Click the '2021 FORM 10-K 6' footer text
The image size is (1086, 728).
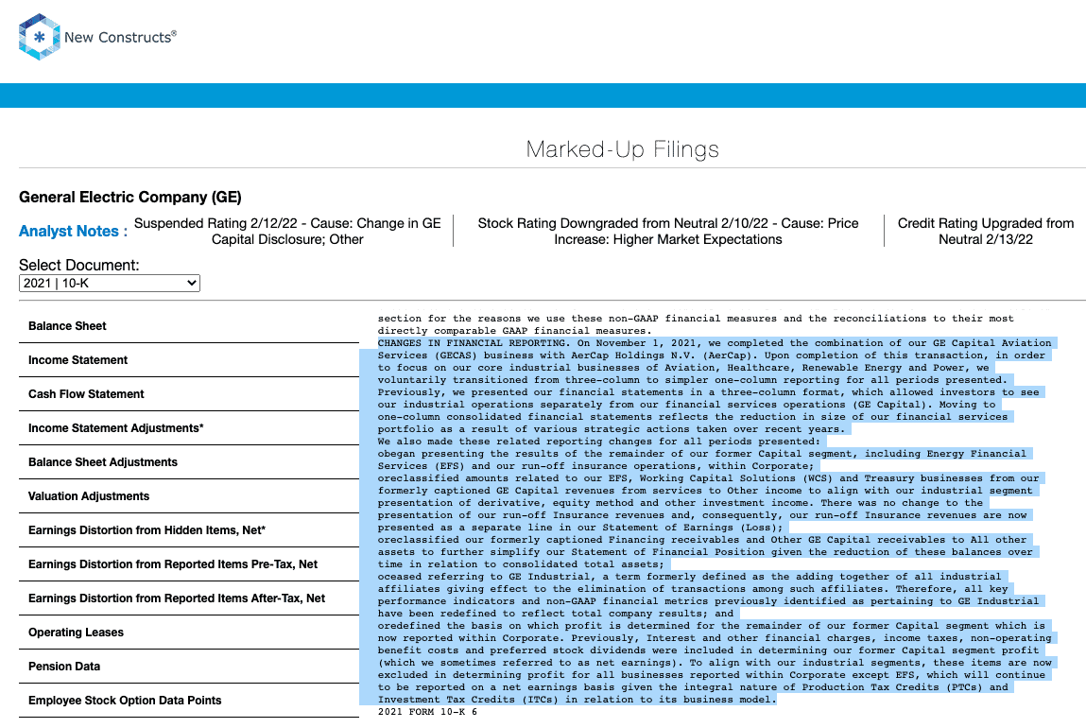(427, 711)
